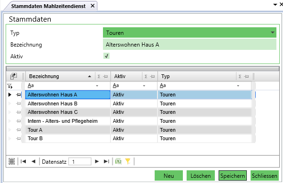Viewport: 283px width, 183px height.
Task: Pin the Alterswohnen Haus C row
Action: coord(18,112)
